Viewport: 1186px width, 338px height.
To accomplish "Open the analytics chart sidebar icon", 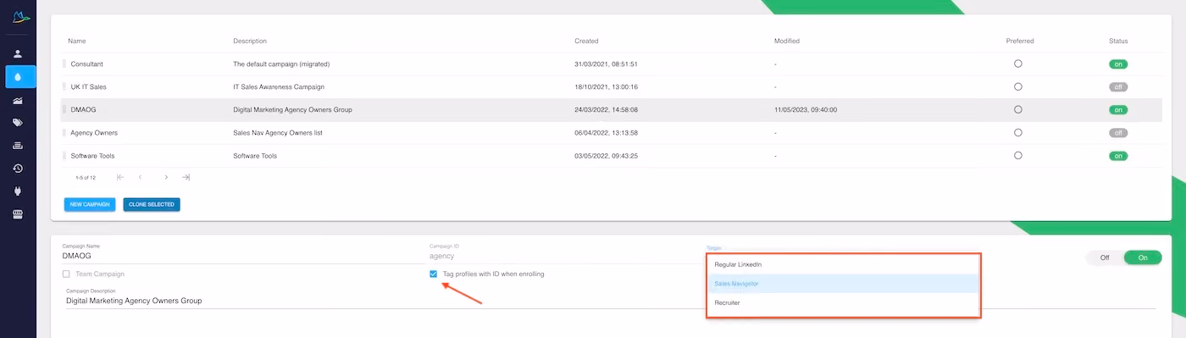I will pyautogui.click(x=18, y=100).
